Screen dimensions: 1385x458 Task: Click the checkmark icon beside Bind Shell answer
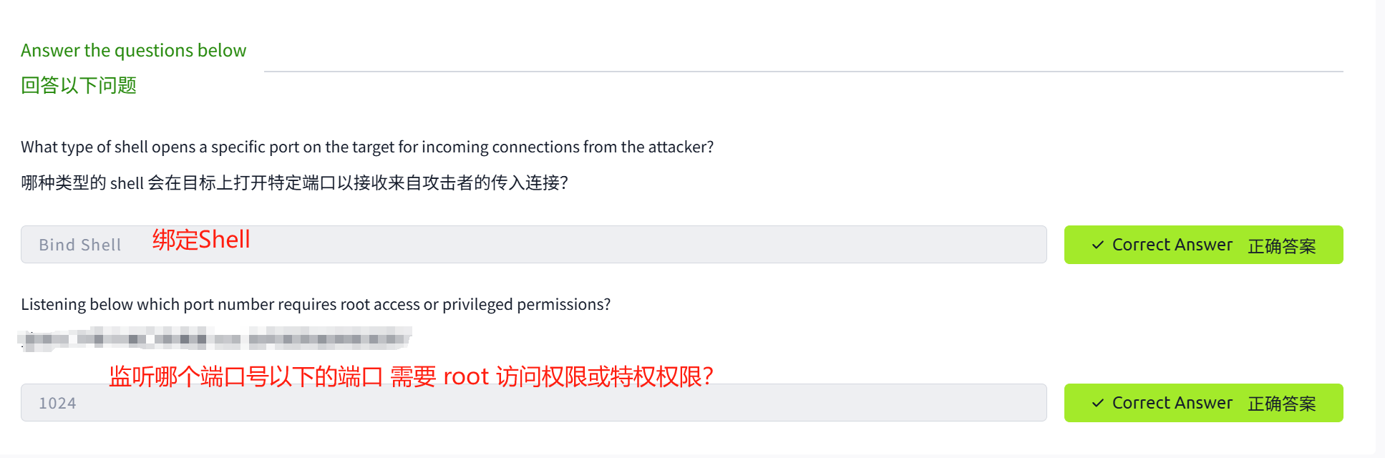(x=1097, y=245)
